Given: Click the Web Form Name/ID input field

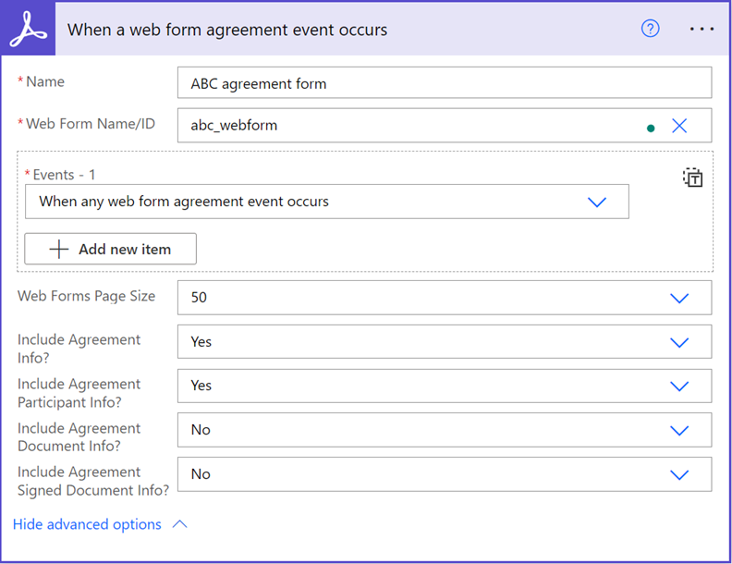Looking at the screenshot, I should click(x=407, y=126).
